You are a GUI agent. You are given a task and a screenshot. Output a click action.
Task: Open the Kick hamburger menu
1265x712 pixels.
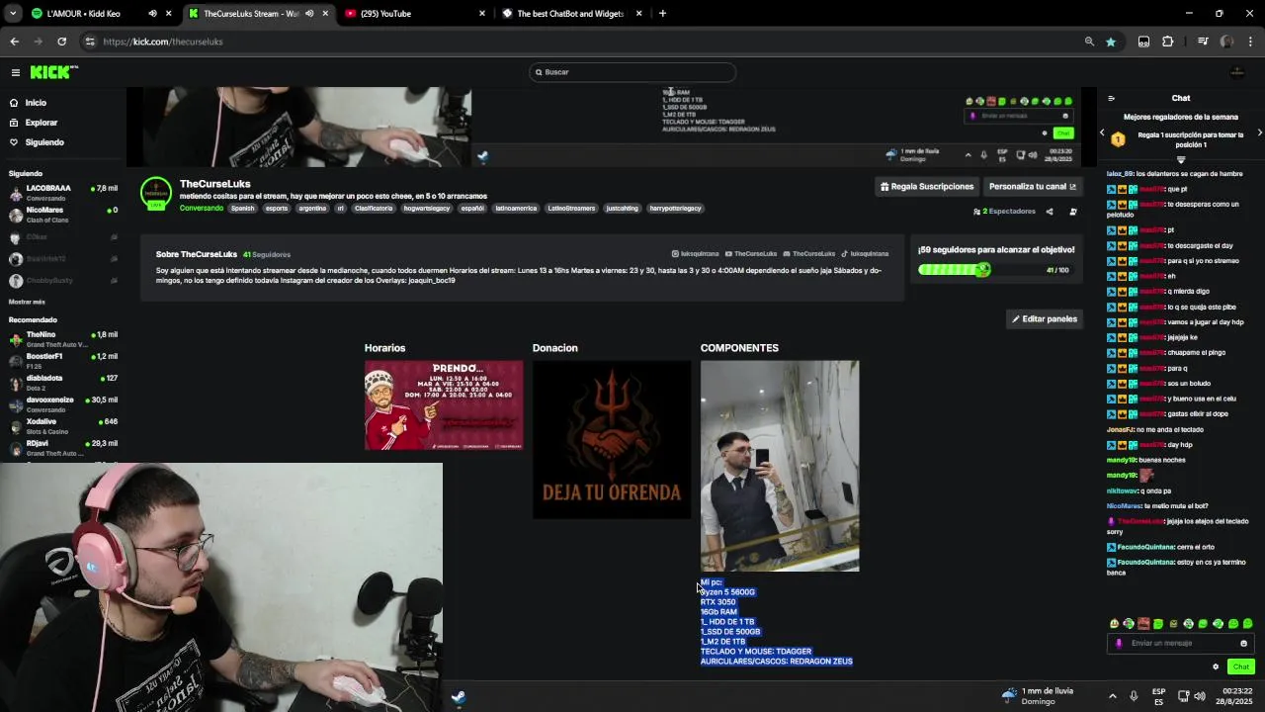tap(16, 72)
